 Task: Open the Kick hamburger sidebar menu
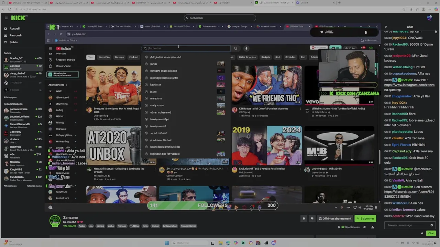pyautogui.click(x=6, y=18)
